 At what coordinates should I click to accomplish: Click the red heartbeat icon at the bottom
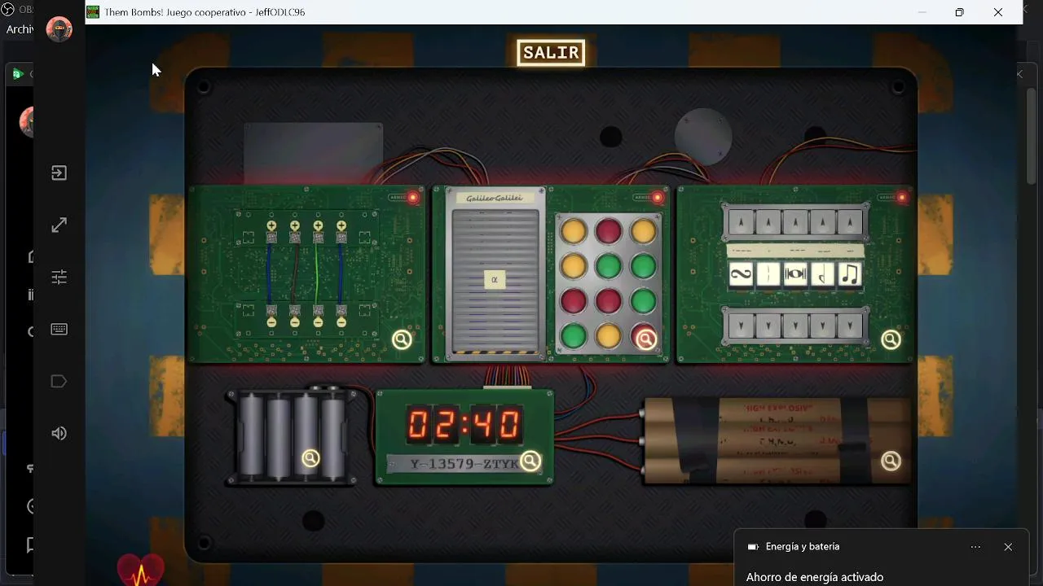point(141,570)
